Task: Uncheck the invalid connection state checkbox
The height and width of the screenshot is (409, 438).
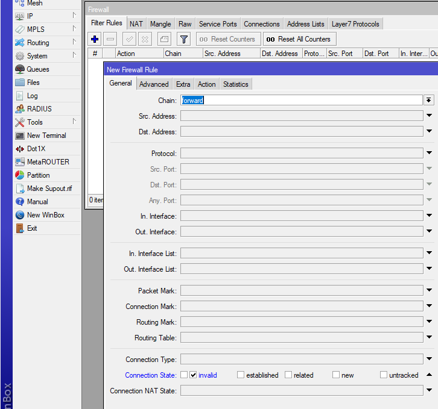Action: pos(193,375)
